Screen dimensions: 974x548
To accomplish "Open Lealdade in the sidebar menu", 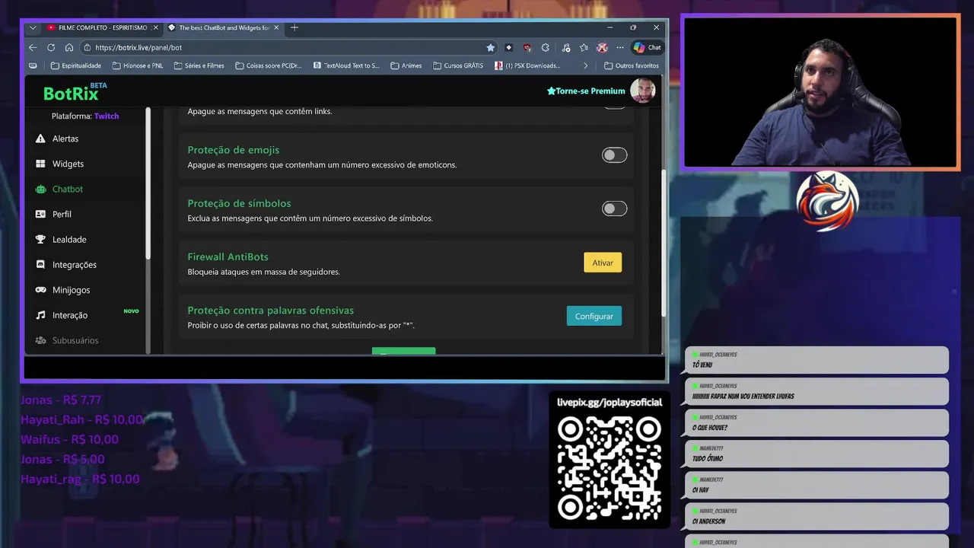I will tap(69, 239).
